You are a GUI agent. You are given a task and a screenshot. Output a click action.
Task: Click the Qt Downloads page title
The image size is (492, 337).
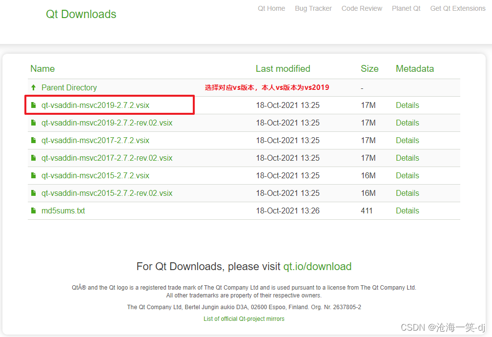(81, 14)
